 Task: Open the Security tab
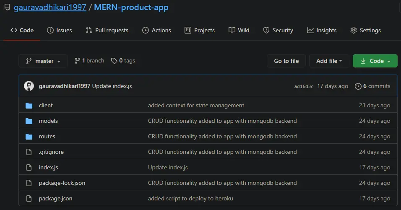(278, 30)
